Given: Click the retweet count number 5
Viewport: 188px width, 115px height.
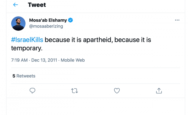Looking at the screenshot, I should click(14, 76).
